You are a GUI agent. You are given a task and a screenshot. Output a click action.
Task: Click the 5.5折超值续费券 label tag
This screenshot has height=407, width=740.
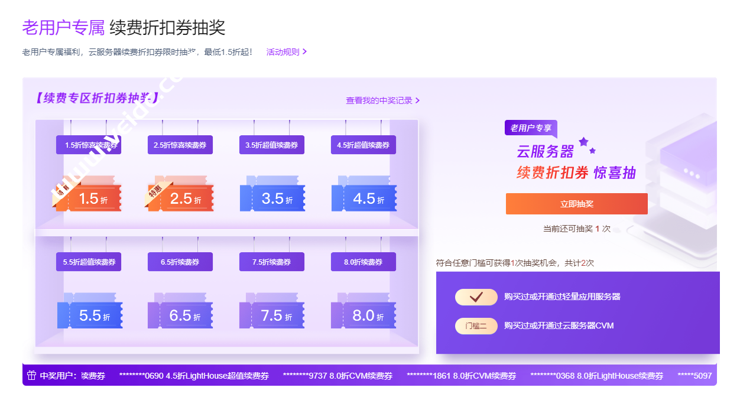89,262
